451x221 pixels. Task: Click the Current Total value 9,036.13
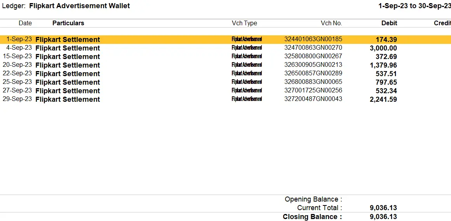(x=383, y=208)
